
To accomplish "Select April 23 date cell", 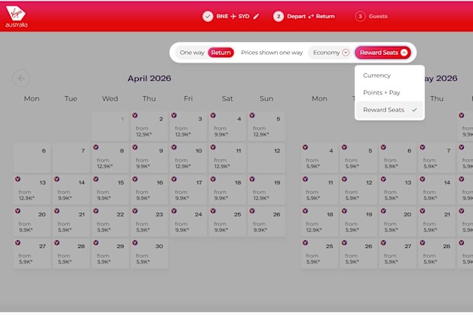I will [x=149, y=222].
